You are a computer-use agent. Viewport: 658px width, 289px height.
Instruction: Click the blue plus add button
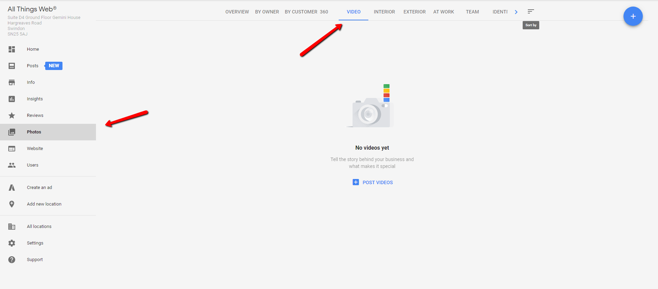pos(633,16)
